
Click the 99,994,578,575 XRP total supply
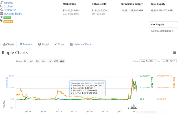(x=162, y=10)
